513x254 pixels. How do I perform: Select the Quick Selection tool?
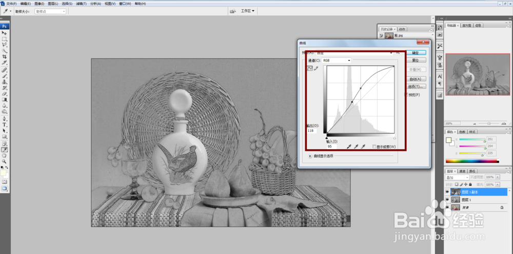pos(4,51)
